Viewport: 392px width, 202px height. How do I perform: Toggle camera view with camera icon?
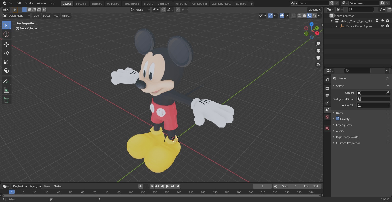click(318, 58)
